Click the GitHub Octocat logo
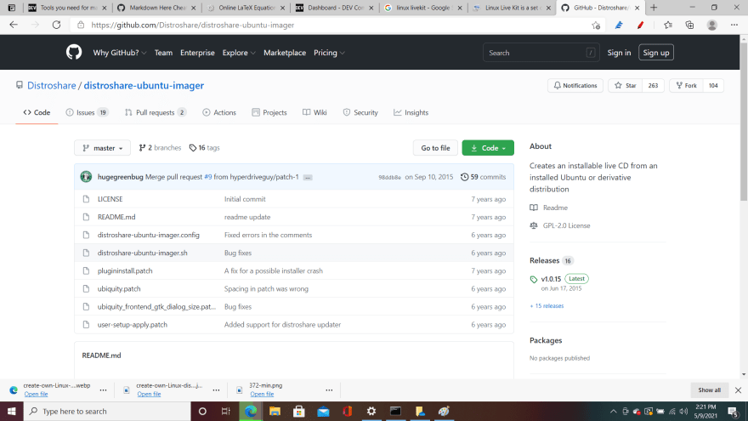Screen dimensions: 748x421 coord(74,53)
